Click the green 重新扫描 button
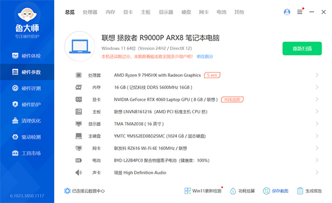 tap(302, 48)
